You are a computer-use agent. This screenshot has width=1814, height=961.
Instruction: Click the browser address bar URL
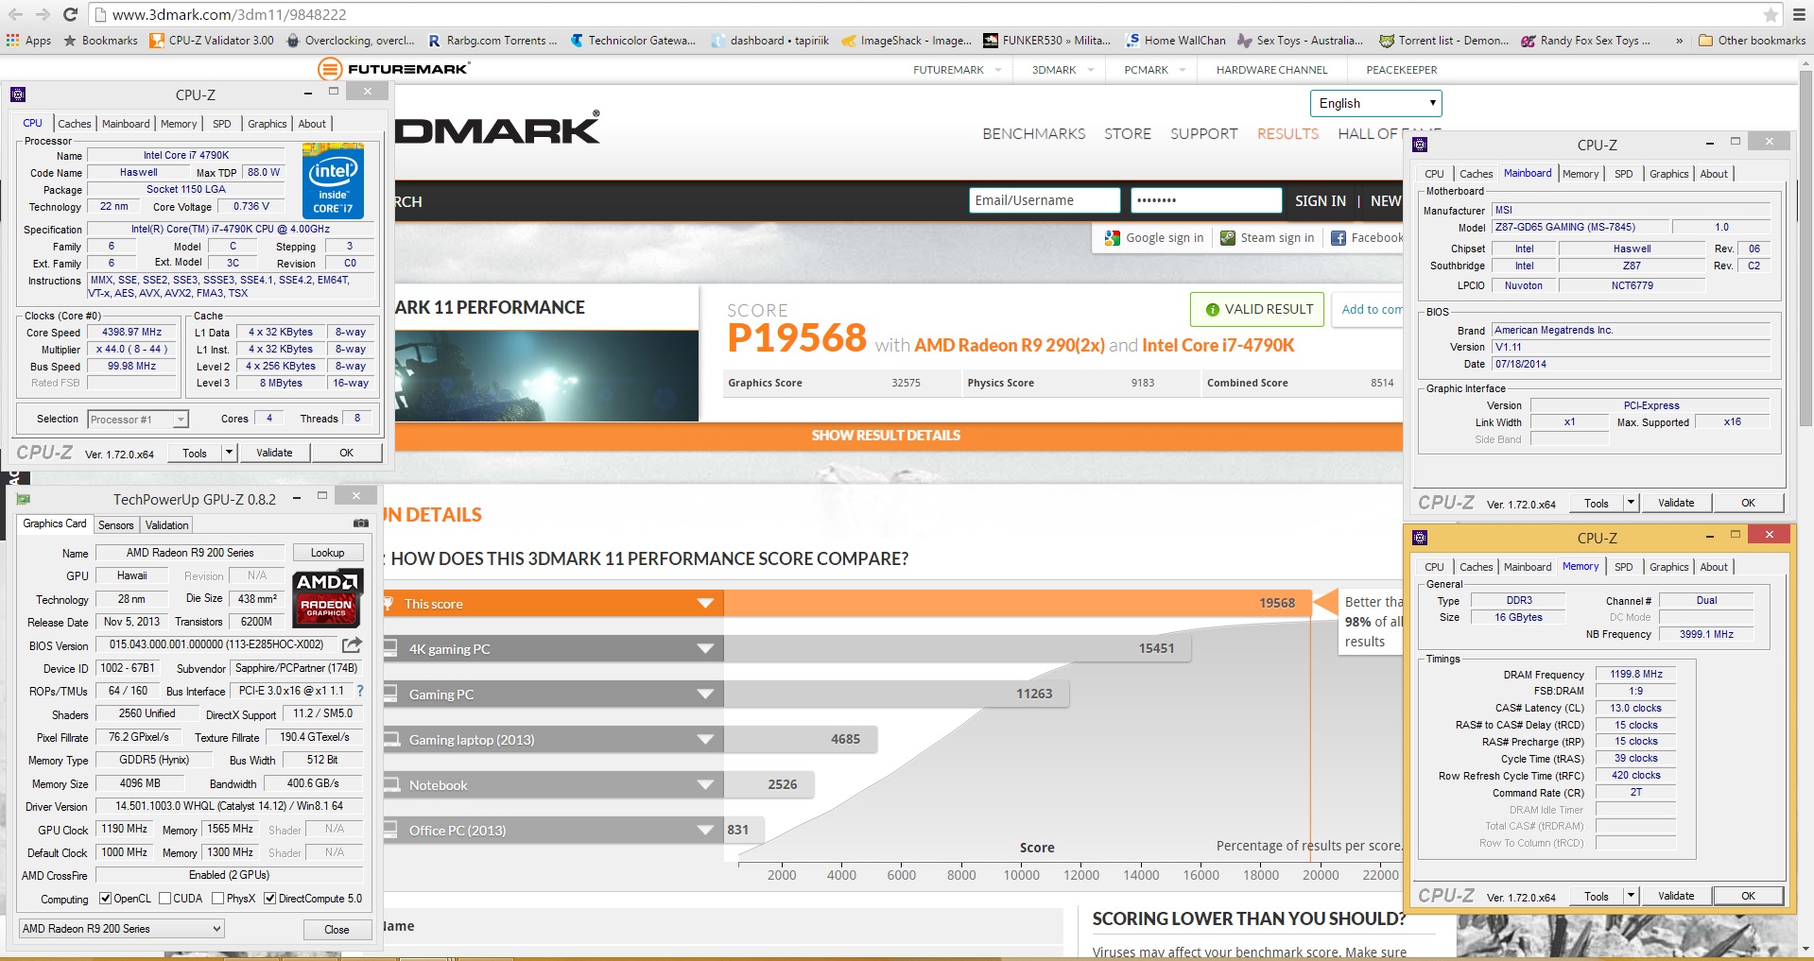pos(229,15)
